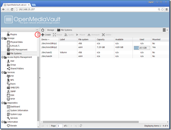Click the Unmount toolbar button
The width and height of the screenshot is (171, 130).
click(94, 35)
